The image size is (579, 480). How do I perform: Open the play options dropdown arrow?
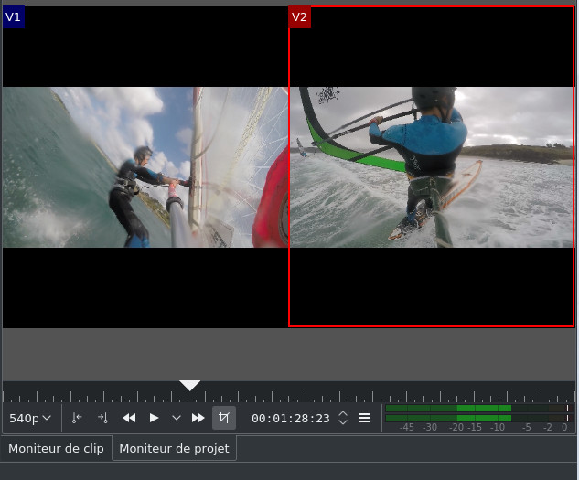177,418
